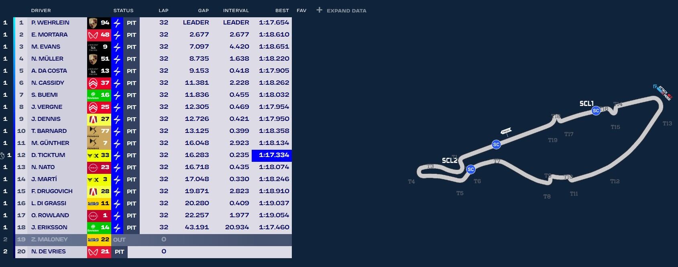Viewport: 678px width, 267px height.
Task: Click the lightning bolt icon for Ticktum
Action: [117, 155]
